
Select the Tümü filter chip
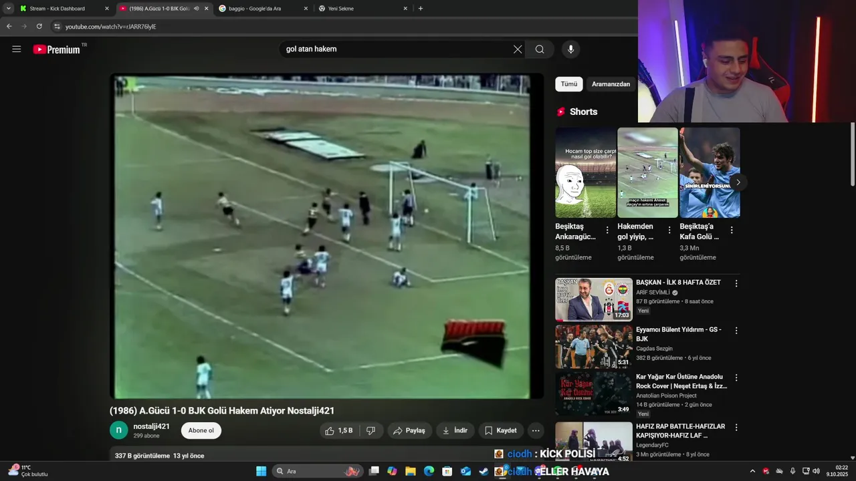pos(569,84)
